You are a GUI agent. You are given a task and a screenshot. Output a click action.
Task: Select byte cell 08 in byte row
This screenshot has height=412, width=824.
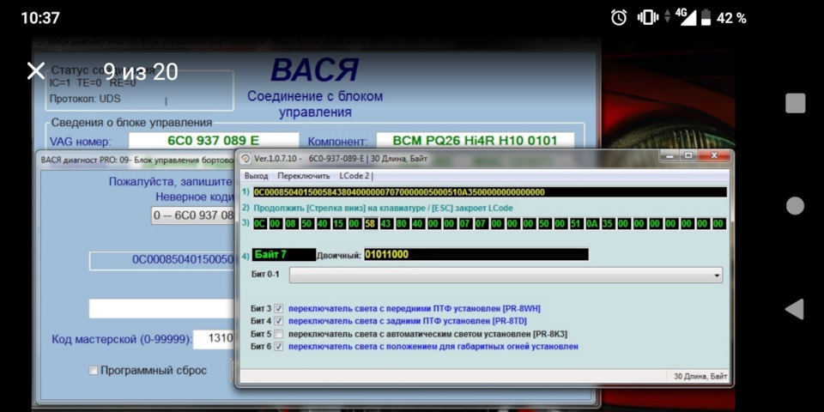tap(291, 224)
